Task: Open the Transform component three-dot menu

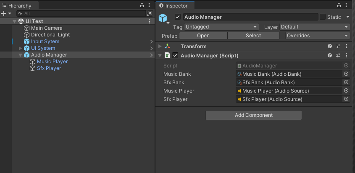Action: (347, 46)
